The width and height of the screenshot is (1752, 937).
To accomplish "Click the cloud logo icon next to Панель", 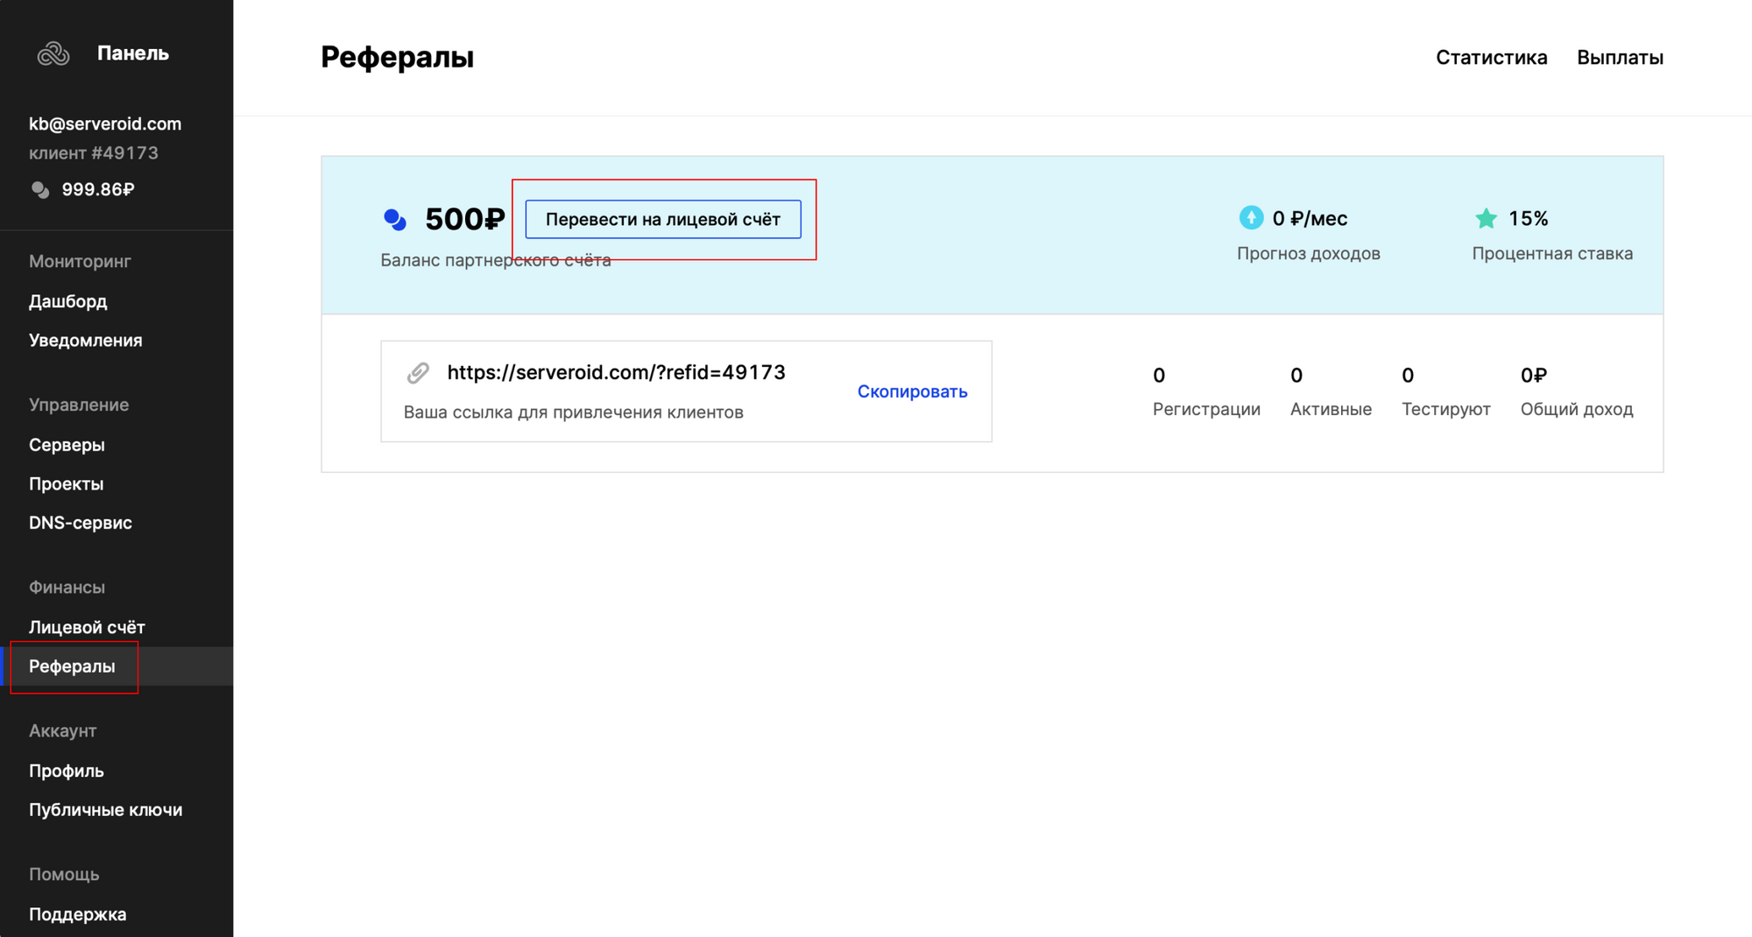I will pyautogui.click(x=53, y=54).
